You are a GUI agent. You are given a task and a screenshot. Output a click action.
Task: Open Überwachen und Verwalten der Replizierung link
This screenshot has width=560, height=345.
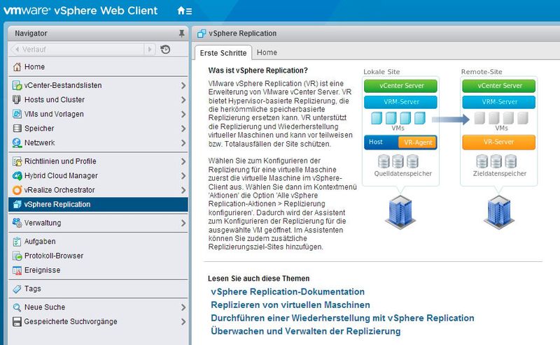[x=306, y=331]
